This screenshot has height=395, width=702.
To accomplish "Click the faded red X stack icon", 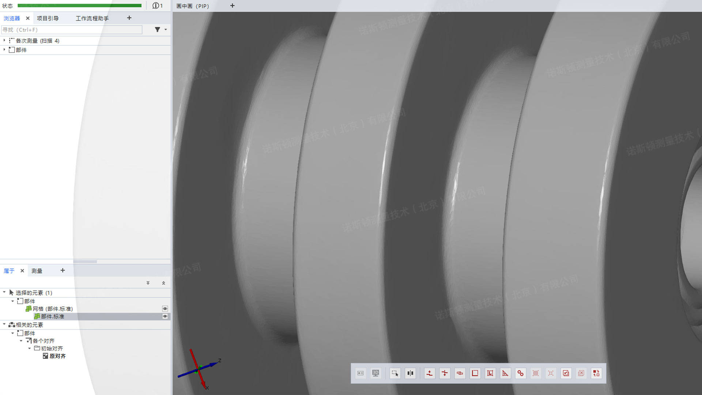I will 581,373.
